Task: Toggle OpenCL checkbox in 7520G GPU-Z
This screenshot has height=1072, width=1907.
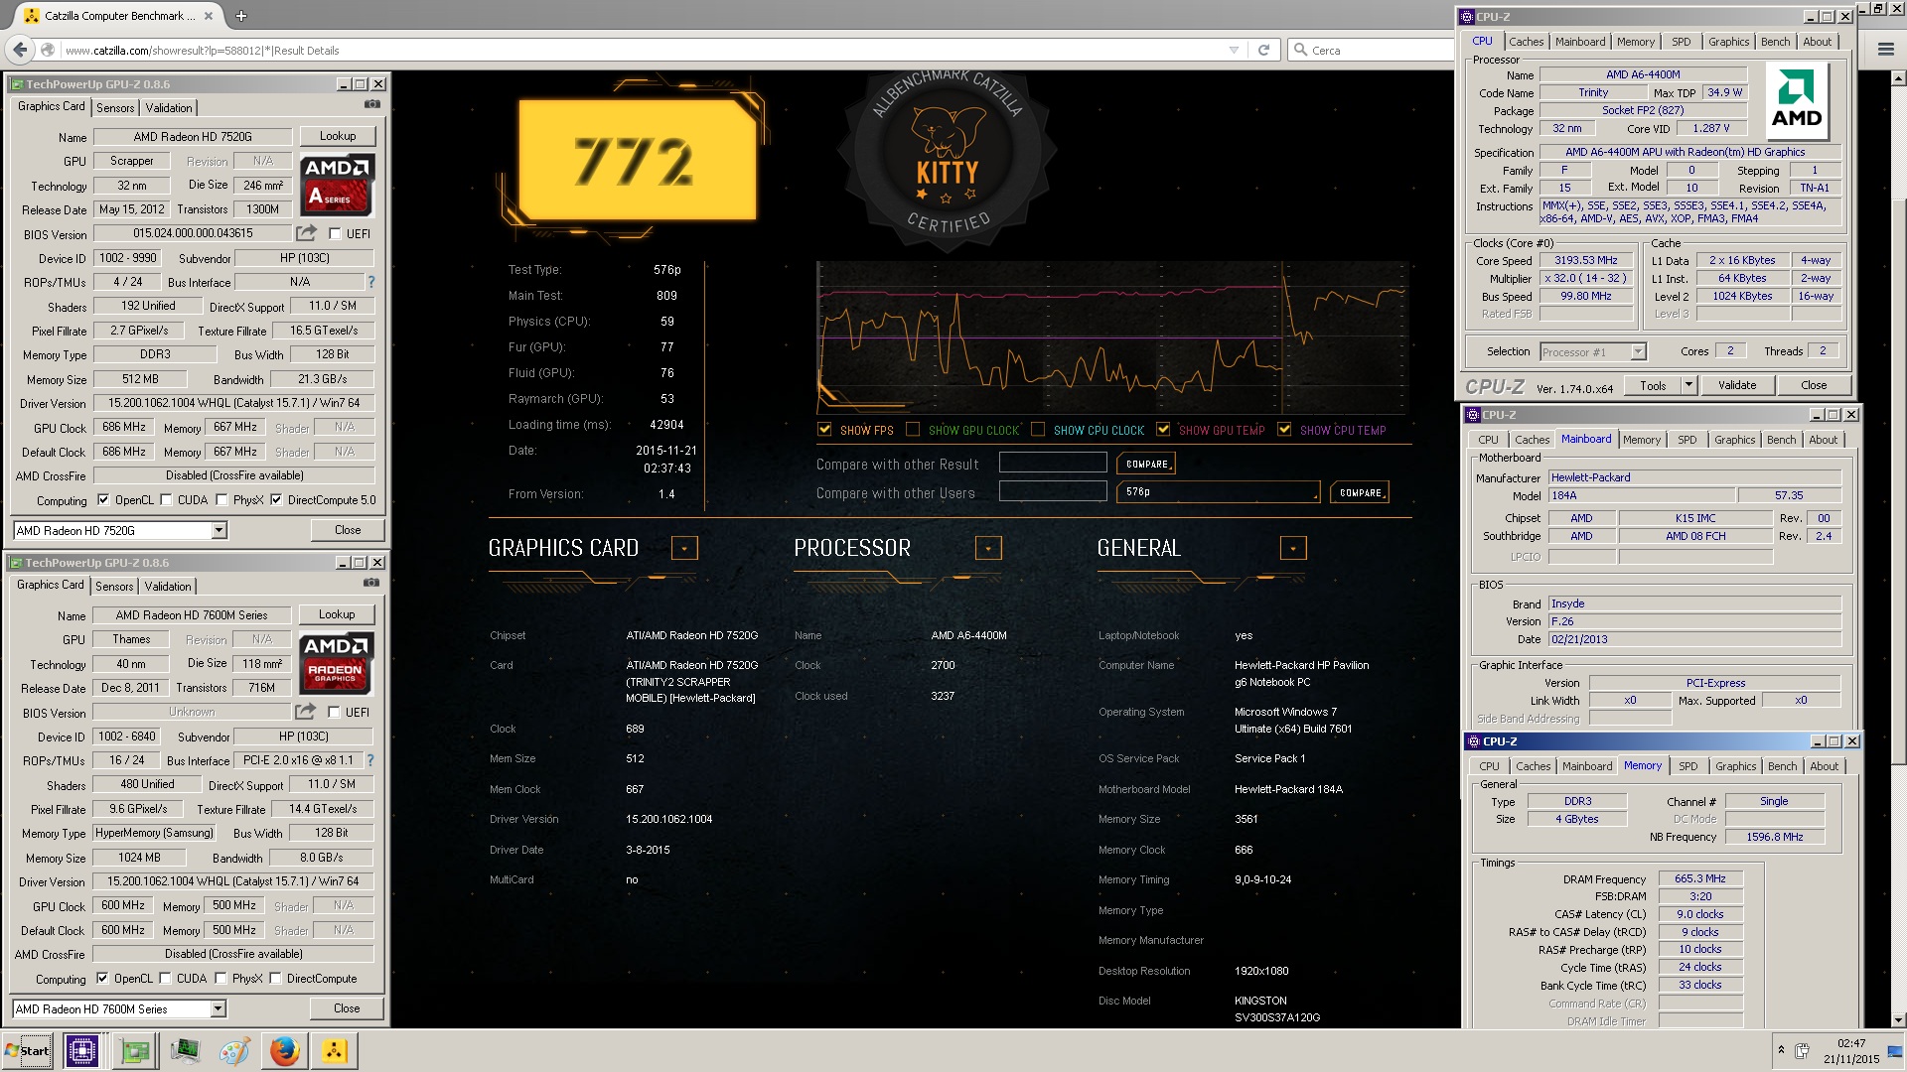Action: pyautogui.click(x=103, y=499)
